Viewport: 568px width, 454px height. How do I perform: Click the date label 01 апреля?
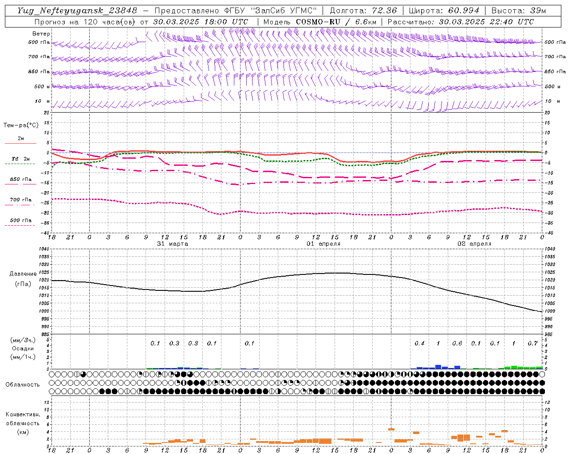pos(323,244)
